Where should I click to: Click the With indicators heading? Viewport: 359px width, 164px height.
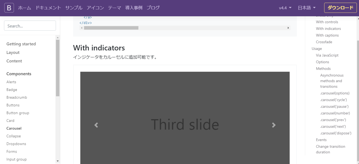99,48
